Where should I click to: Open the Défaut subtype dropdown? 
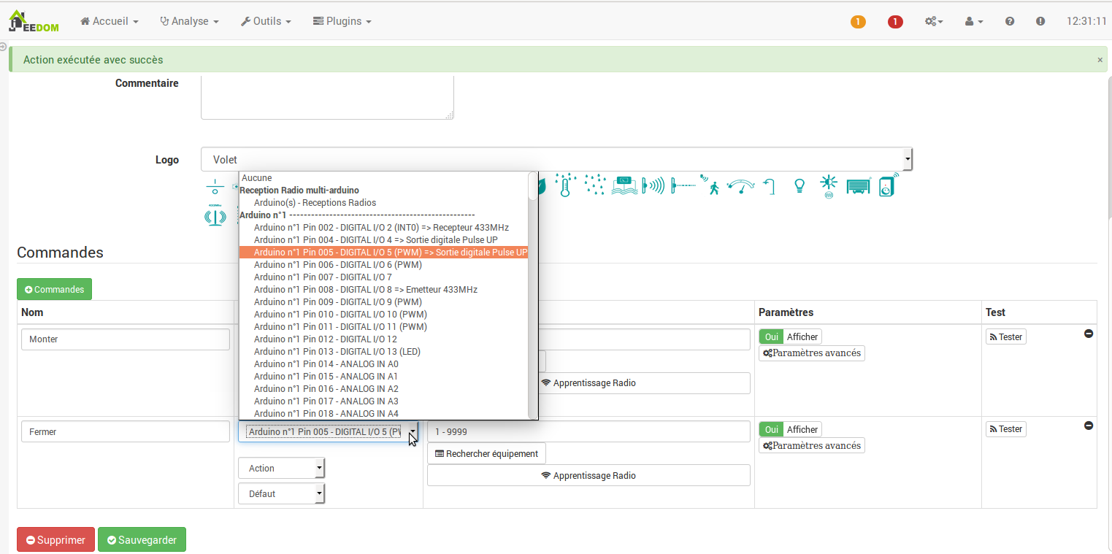click(x=282, y=494)
